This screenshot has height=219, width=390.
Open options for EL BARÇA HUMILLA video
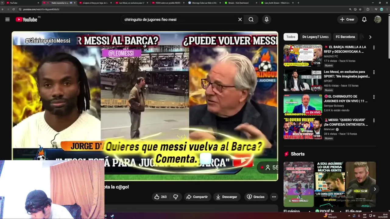(374, 47)
